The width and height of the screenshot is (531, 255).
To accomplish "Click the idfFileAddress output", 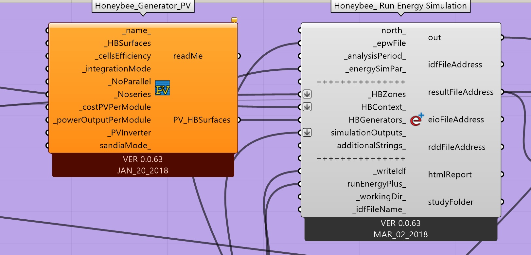I will tap(455, 64).
